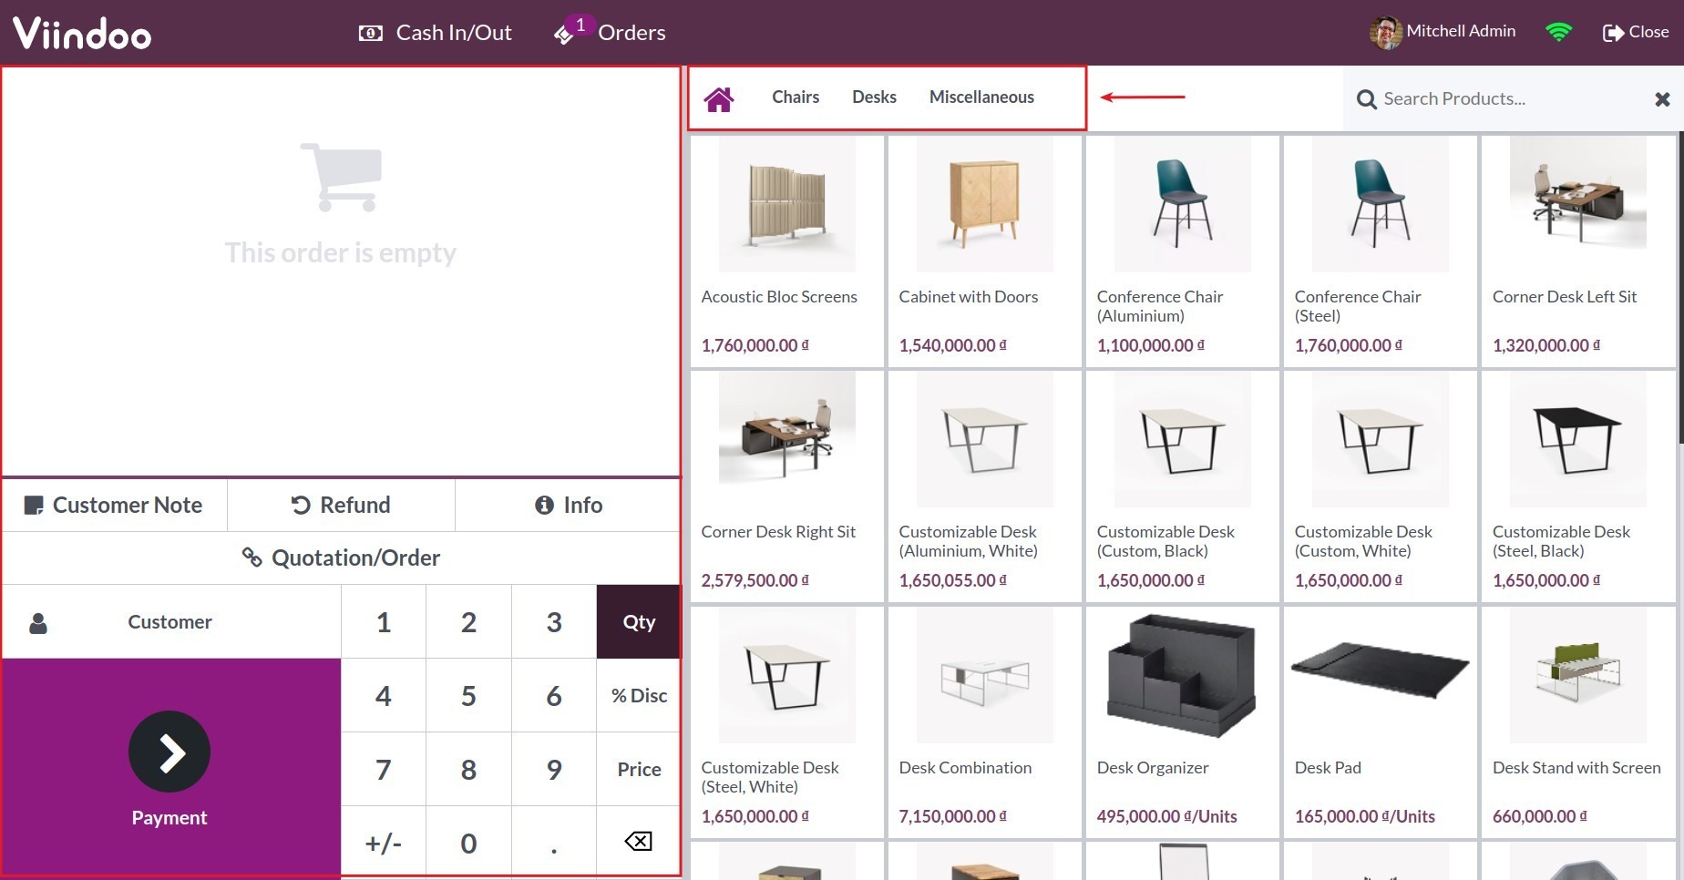Viewport: 1684px width, 880px height.
Task: Click the Refund undo arrow icon
Action: click(x=301, y=505)
